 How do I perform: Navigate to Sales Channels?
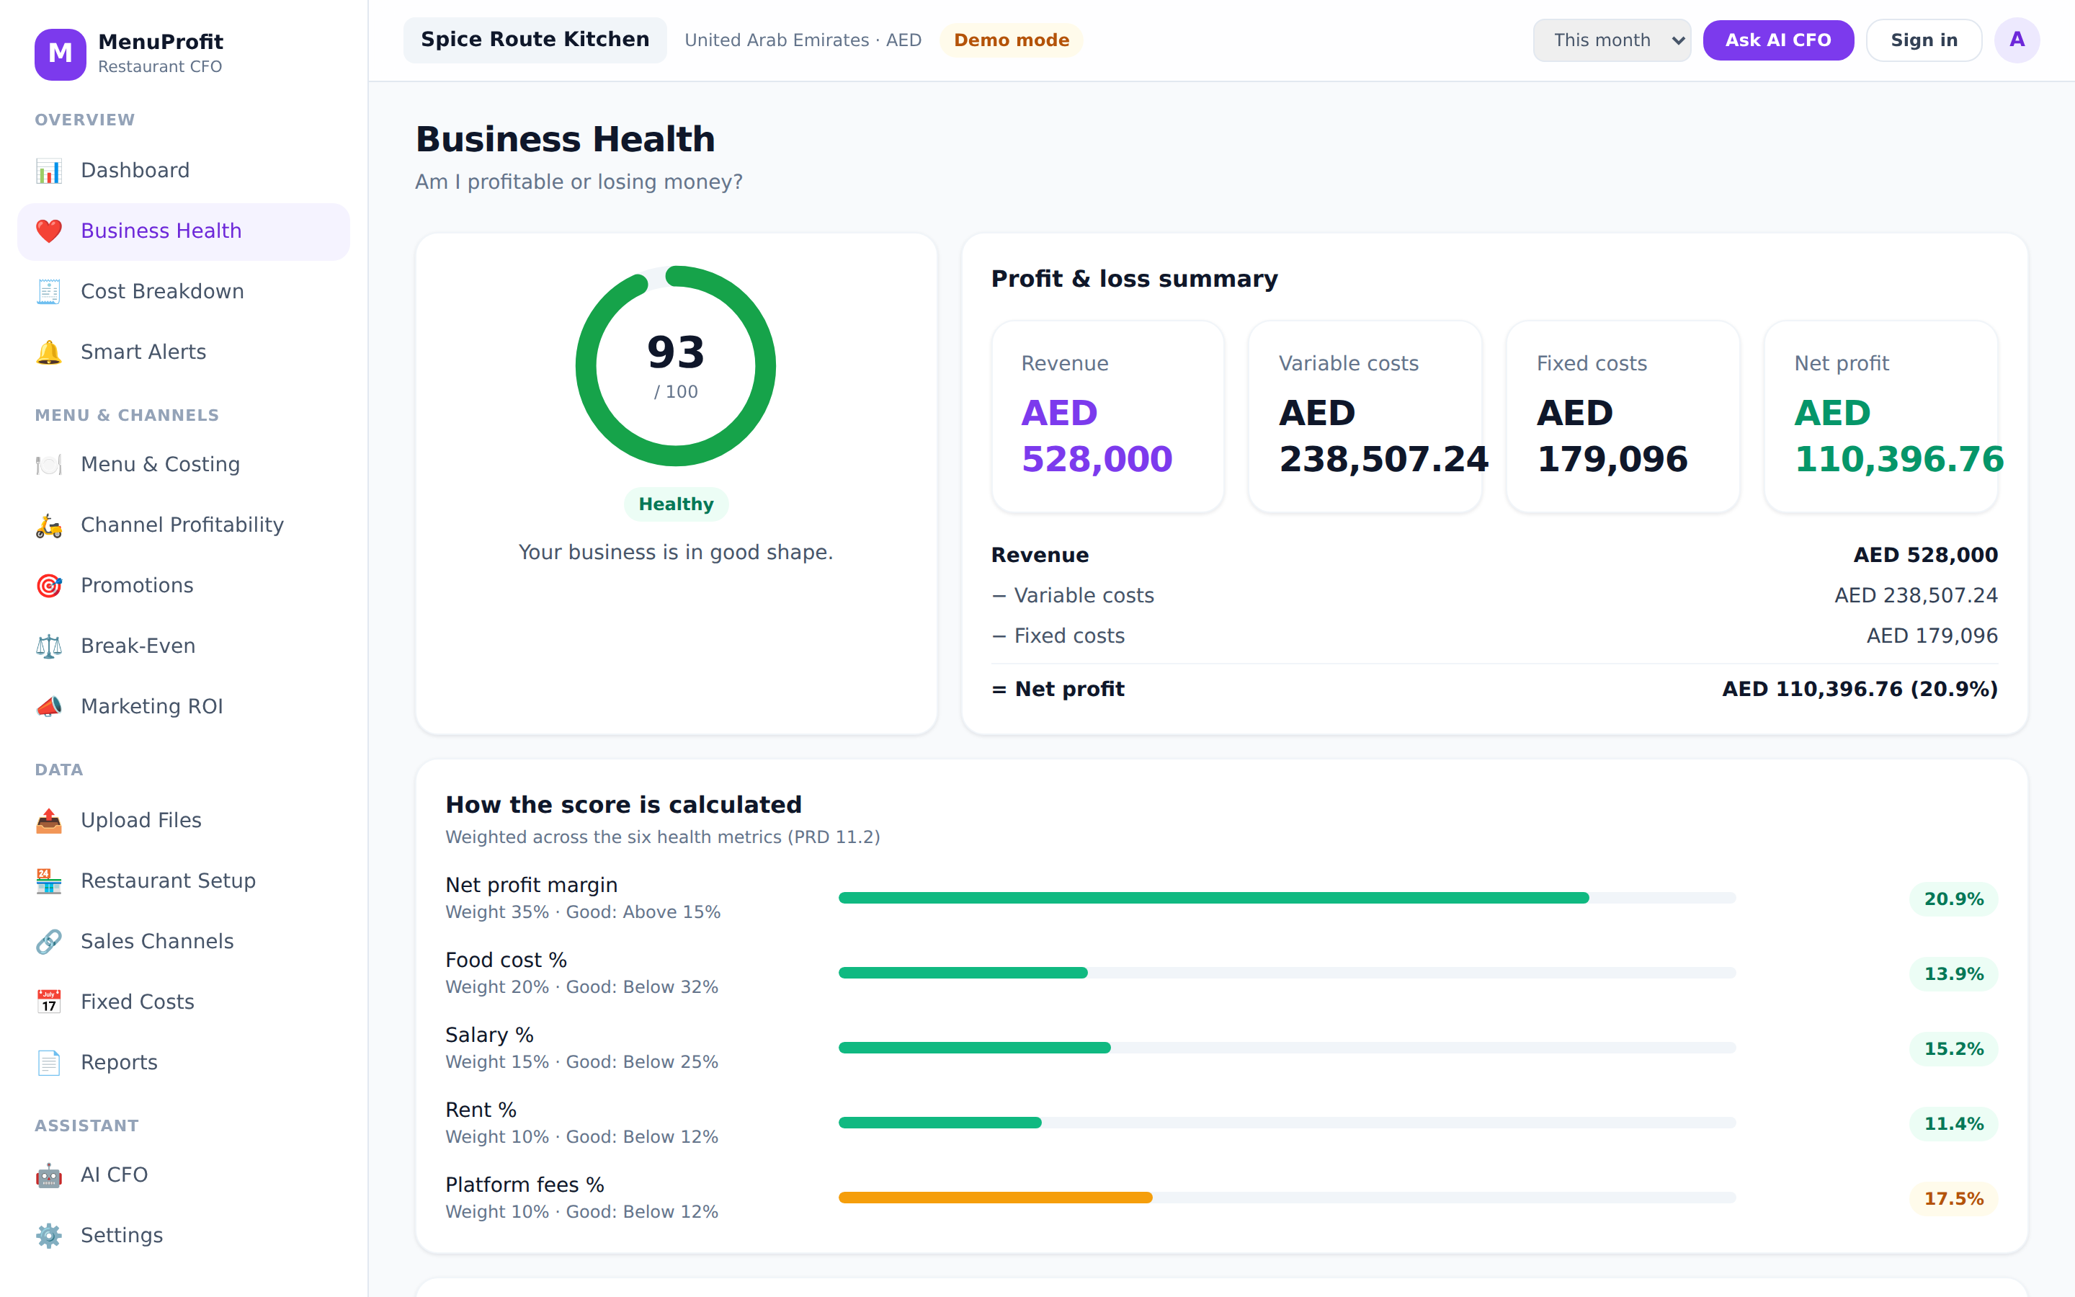184,941
